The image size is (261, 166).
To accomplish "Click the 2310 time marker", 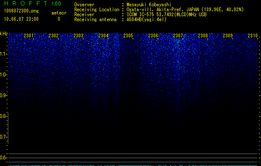I will 253,36.
